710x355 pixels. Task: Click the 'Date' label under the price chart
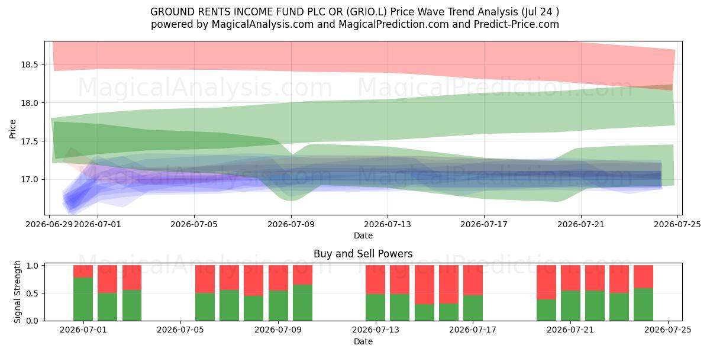pos(363,235)
